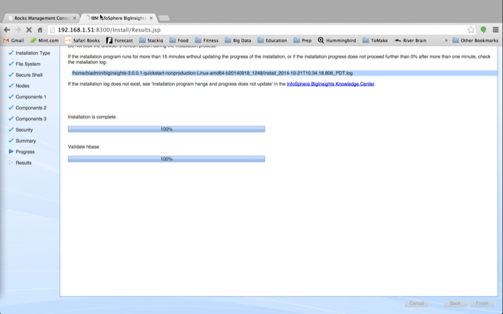This screenshot has width=503, height=314.
Task: Open the Chrome hamburger menu
Action: tap(496, 30)
